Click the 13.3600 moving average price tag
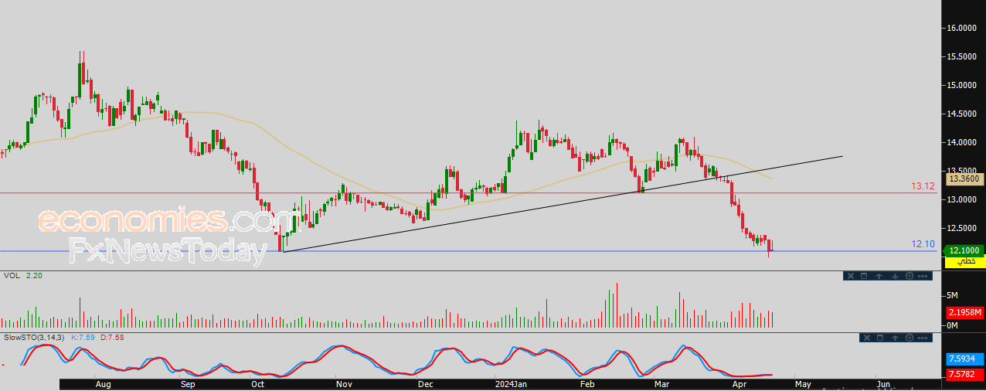Viewport: 986px width, 391px height. tap(964, 178)
